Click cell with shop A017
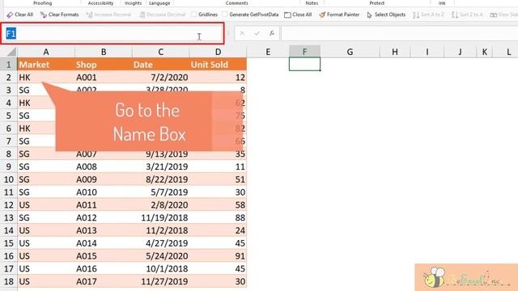The height and width of the screenshot is (291, 518). point(104,281)
